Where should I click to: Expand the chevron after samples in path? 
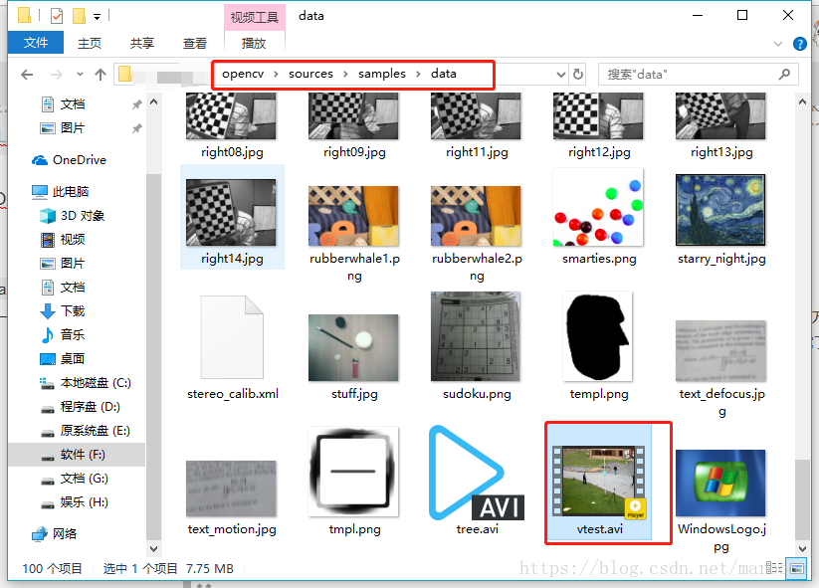click(418, 75)
